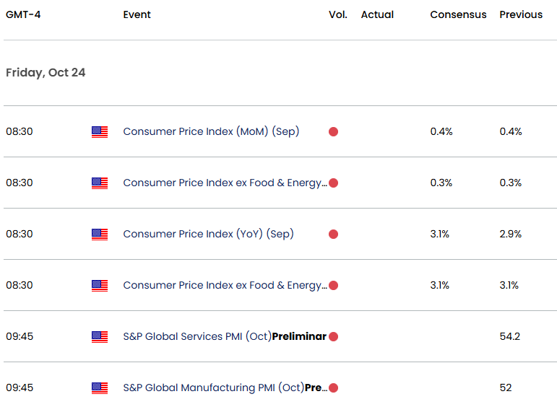Click the Event column header
The image size is (557, 407).
pyautogui.click(x=137, y=14)
